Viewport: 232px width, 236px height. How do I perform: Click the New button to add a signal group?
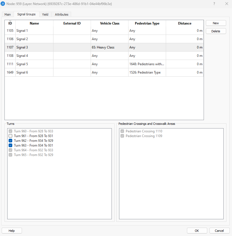(x=216, y=23)
